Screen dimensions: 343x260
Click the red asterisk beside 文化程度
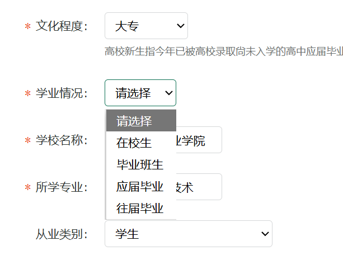point(27,27)
